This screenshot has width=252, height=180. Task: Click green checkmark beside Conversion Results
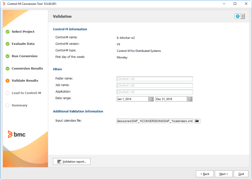7,69
